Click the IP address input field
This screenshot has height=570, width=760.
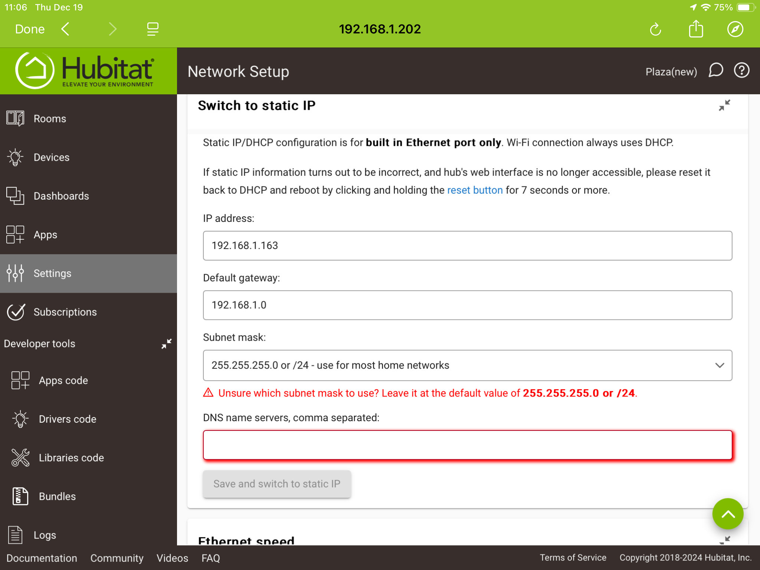(467, 246)
